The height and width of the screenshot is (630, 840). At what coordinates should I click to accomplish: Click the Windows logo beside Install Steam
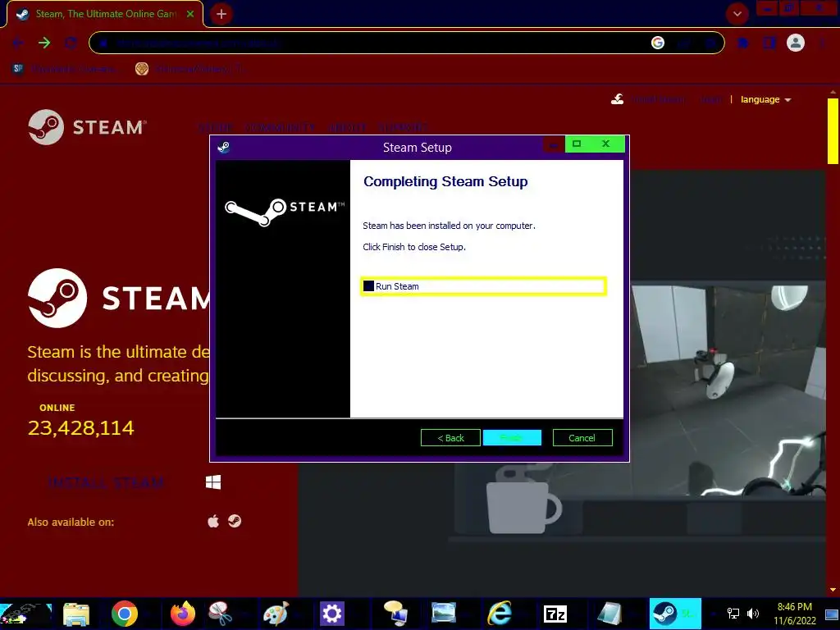213,482
